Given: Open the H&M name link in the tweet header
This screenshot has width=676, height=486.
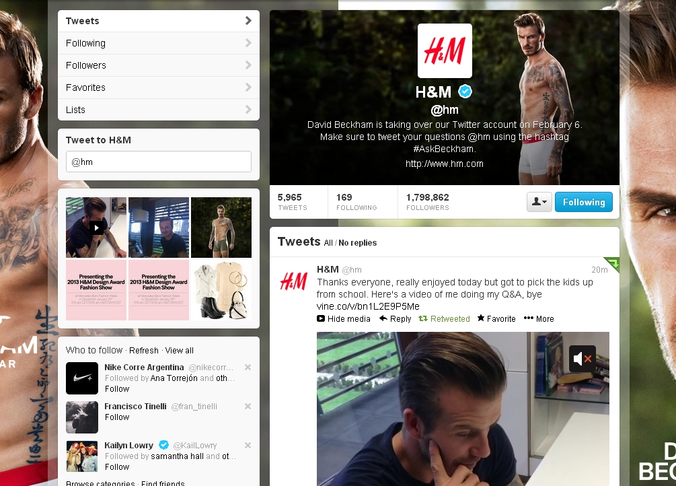Looking at the screenshot, I should point(328,269).
